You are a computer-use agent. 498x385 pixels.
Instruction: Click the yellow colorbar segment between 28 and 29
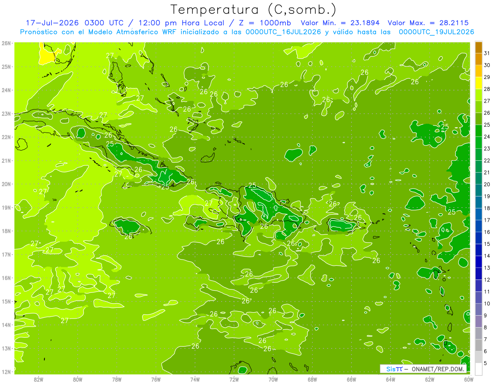(x=478, y=83)
